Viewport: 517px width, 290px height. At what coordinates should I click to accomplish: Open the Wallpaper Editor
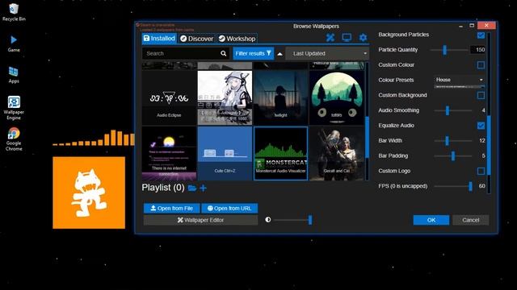click(x=200, y=220)
